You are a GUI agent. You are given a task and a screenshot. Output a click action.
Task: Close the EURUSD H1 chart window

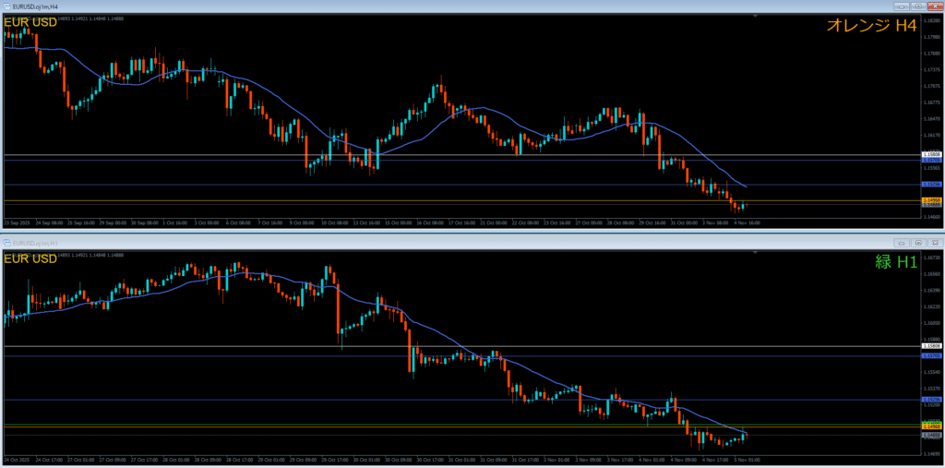click(x=934, y=243)
